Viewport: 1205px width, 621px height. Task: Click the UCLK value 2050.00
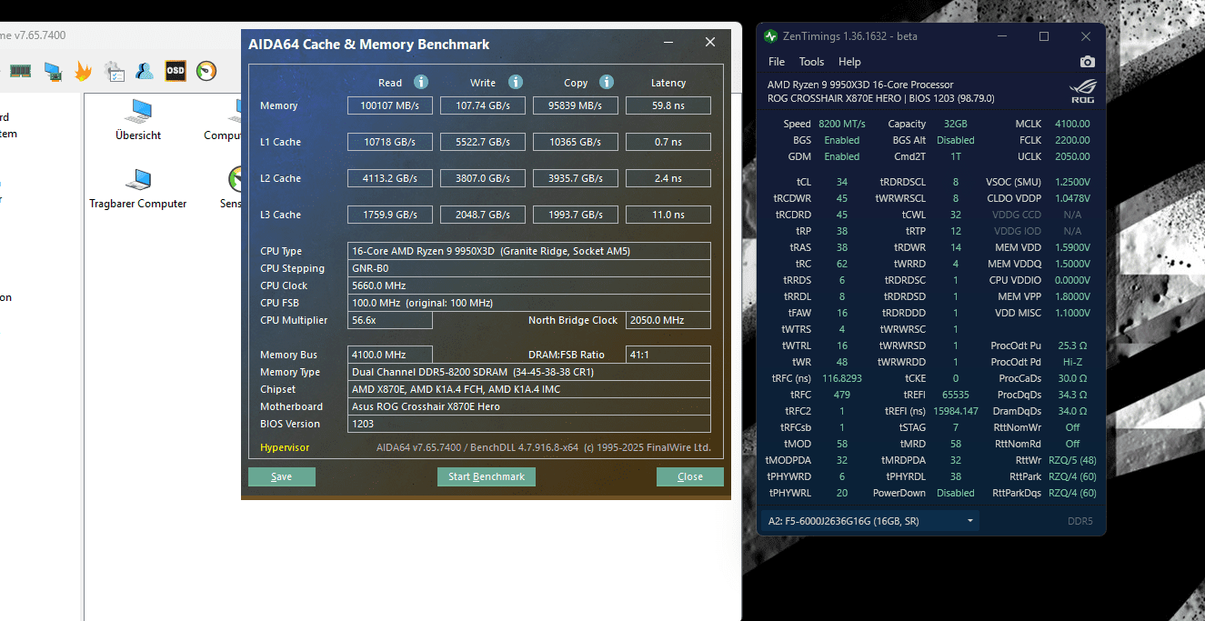pyautogui.click(x=1072, y=156)
